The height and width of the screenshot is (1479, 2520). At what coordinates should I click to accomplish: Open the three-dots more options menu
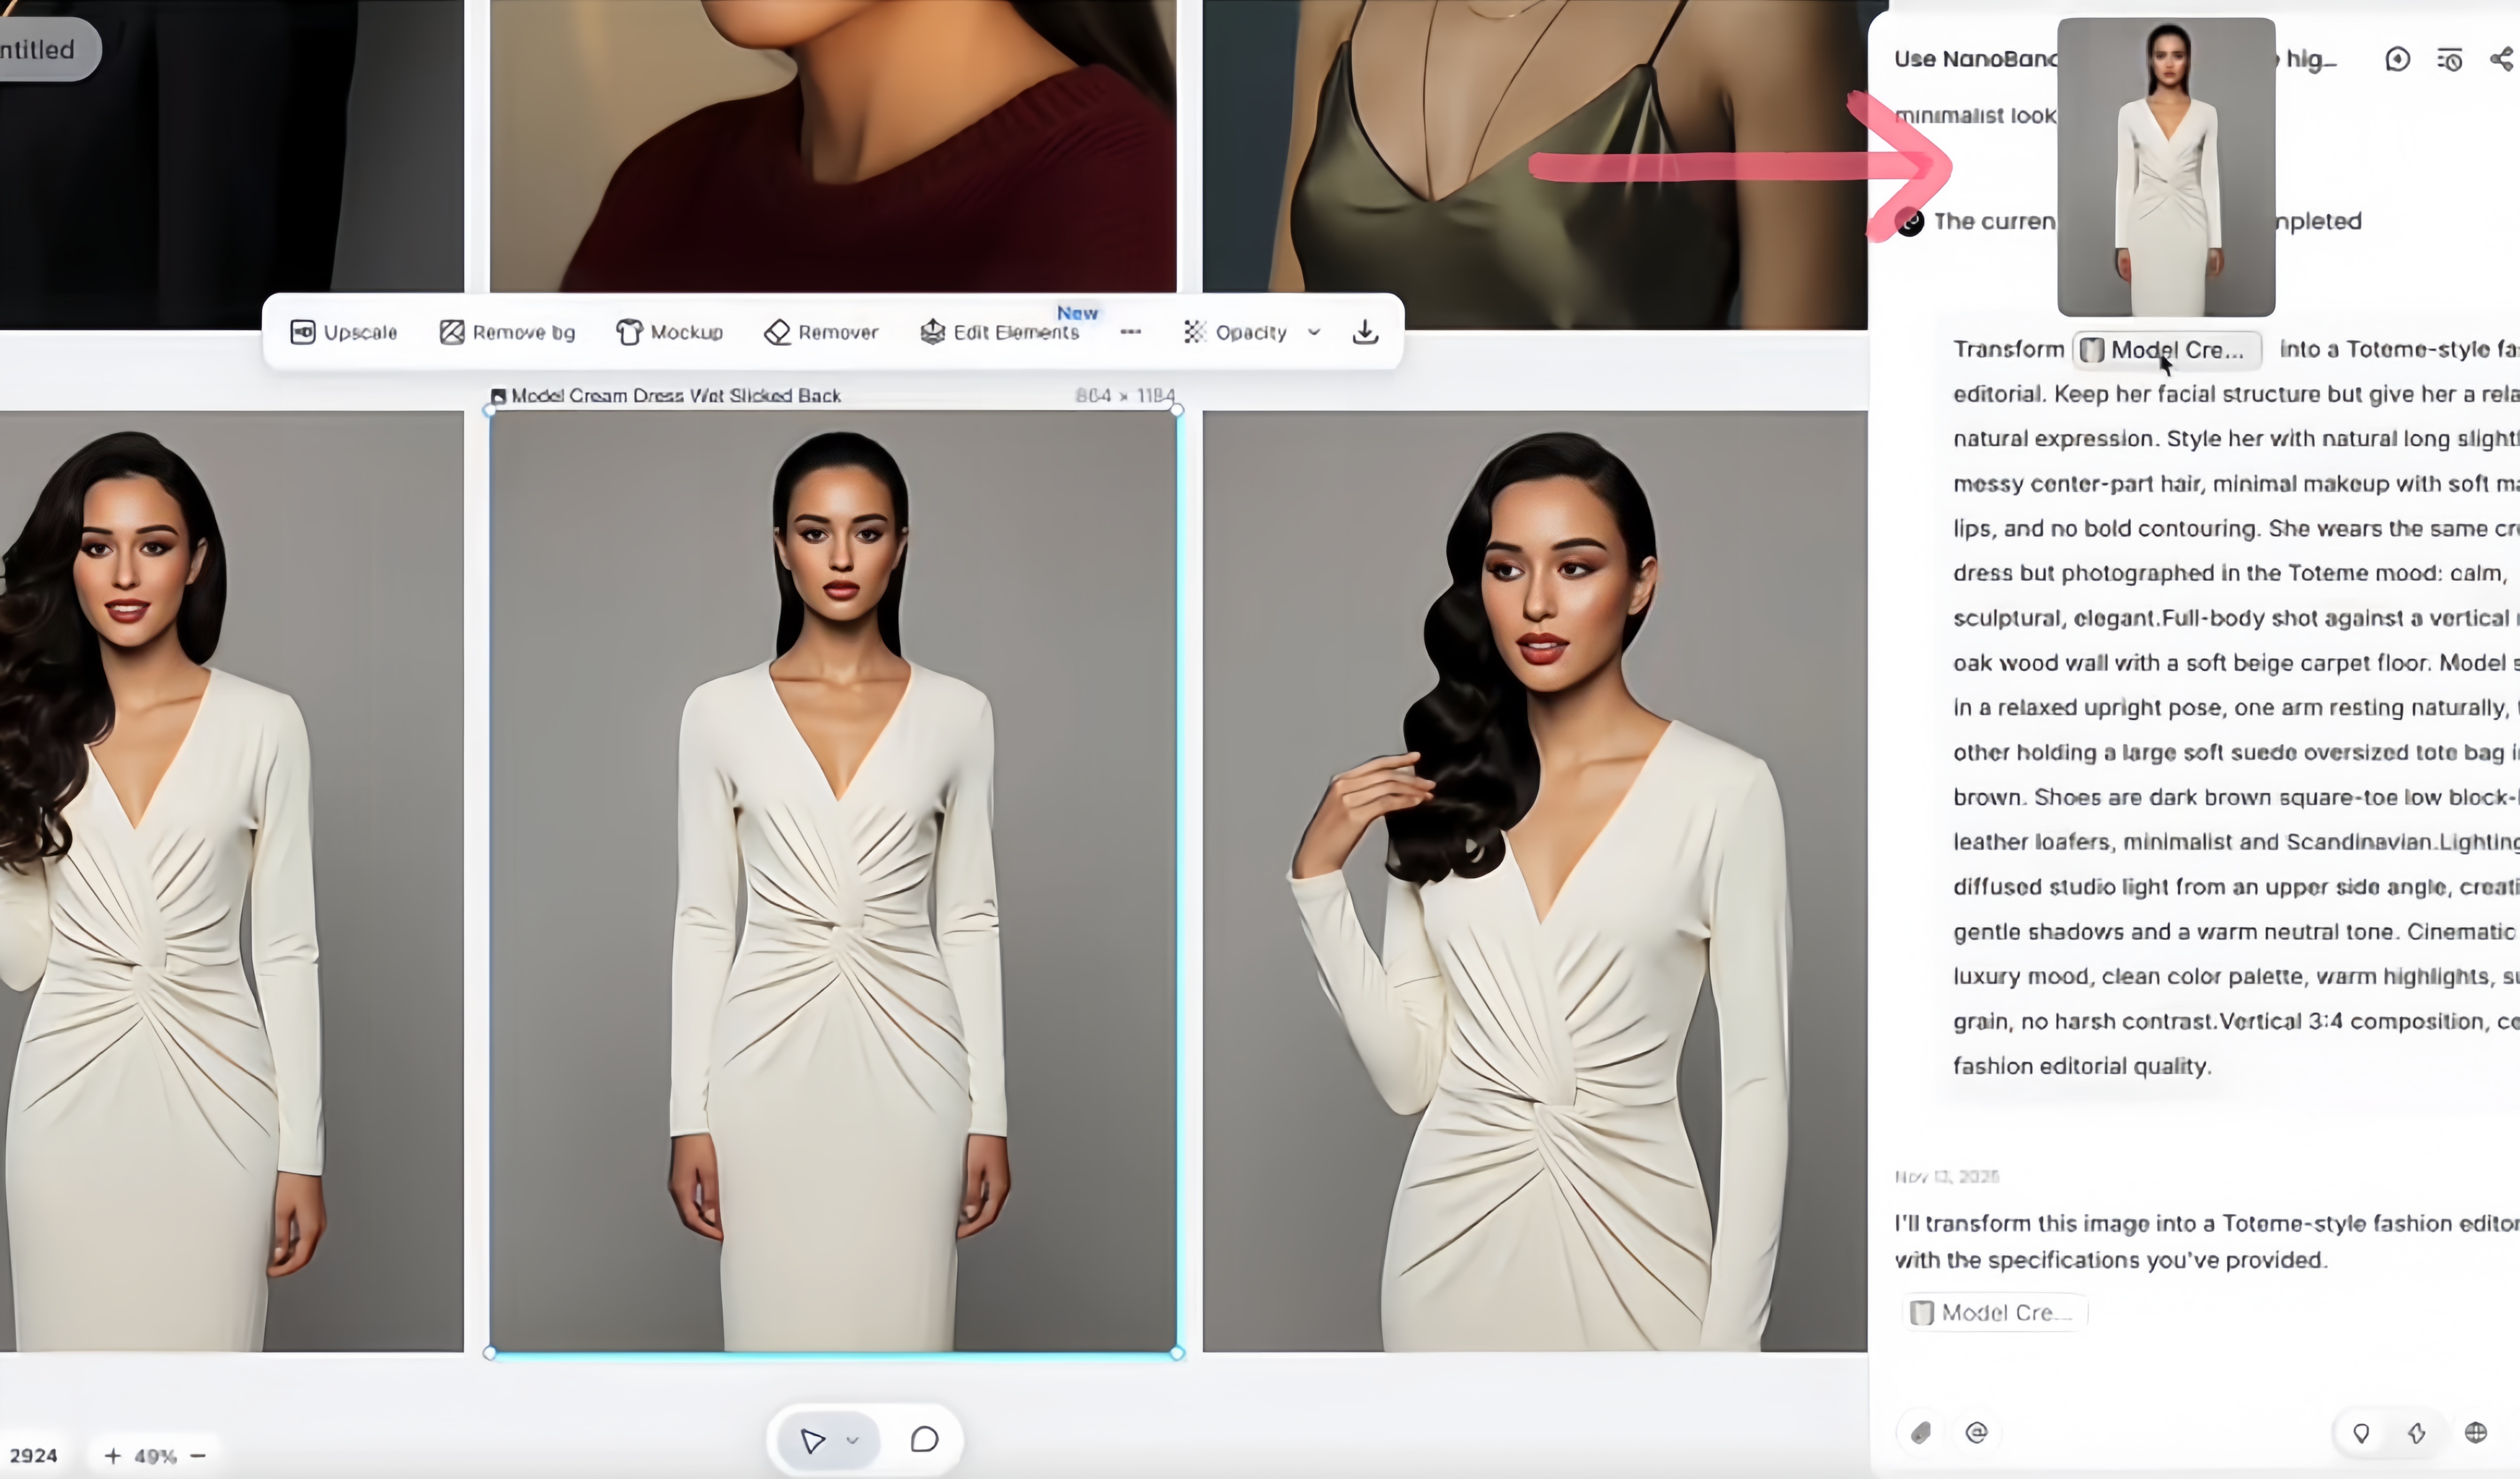[1130, 332]
